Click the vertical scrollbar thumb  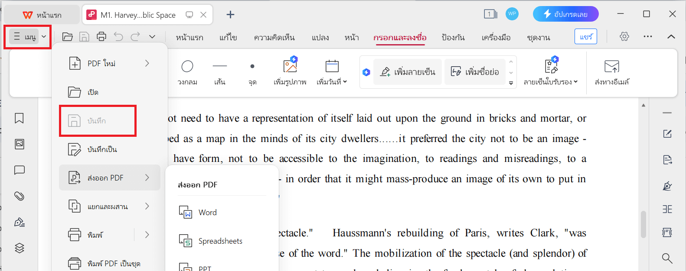644,224
